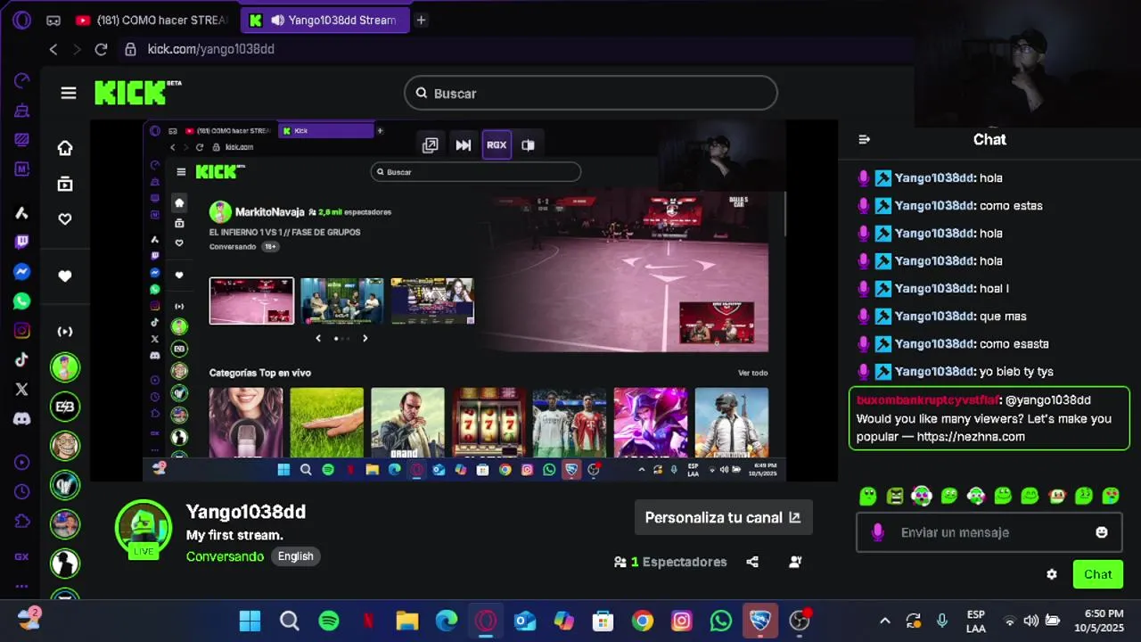This screenshot has height=642, width=1141.
Task: Open the EB logo recommended channel avatar
Action: tap(64, 406)
